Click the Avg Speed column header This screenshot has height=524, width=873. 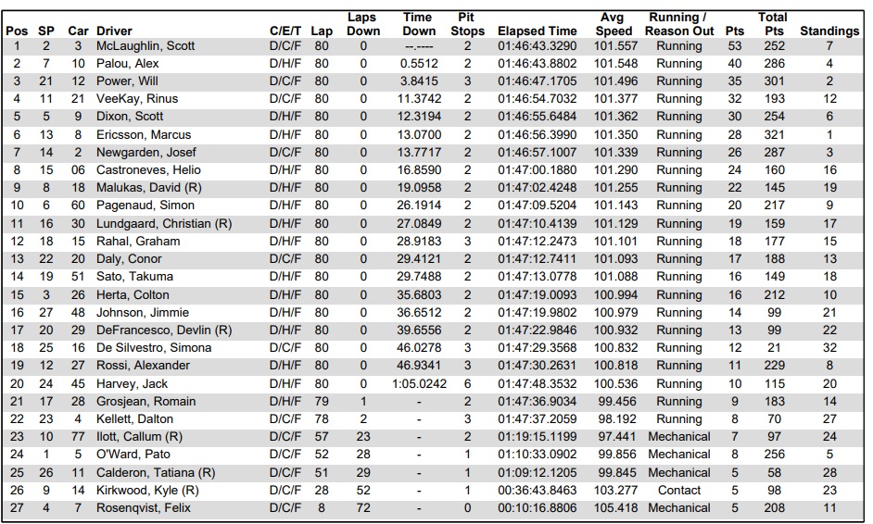(612, 24)
